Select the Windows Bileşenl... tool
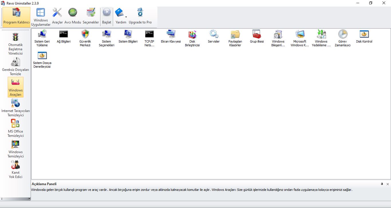Image resolution: width=391 pixels, height=208 pixels. tap(278, 38)
